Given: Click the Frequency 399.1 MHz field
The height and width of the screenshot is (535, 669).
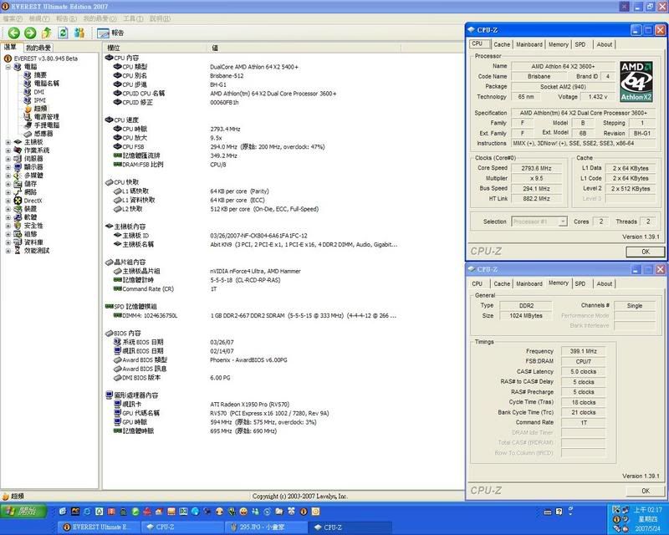Looking at the screenshot, I should [583, 351].
